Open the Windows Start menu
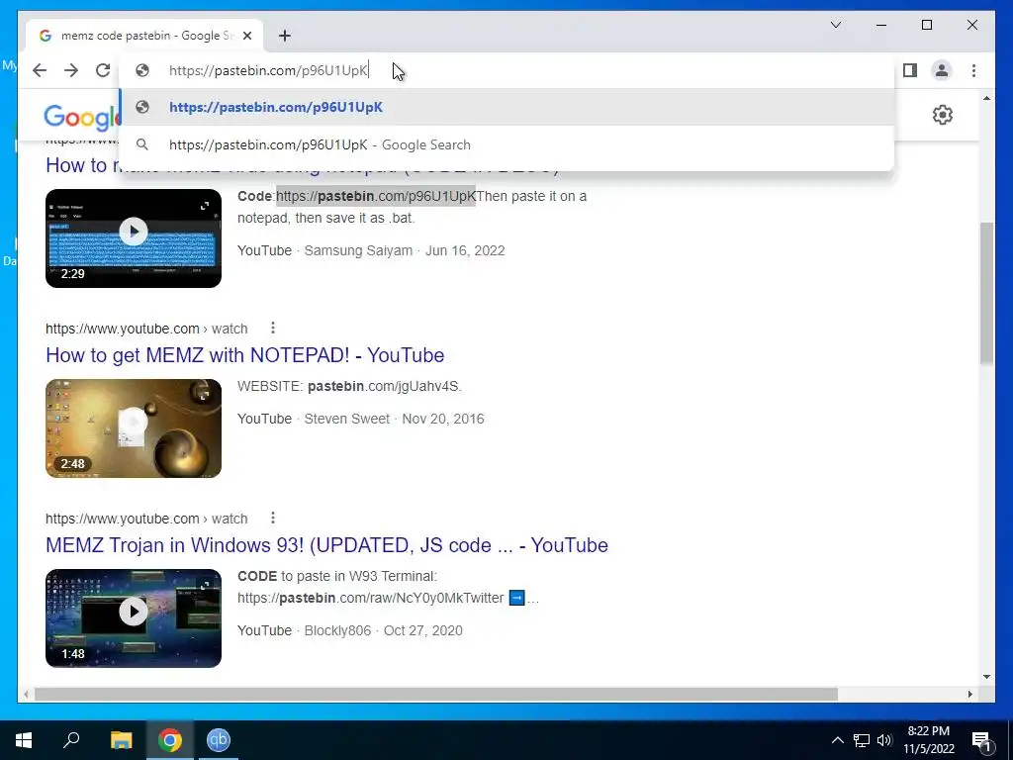 coord(24,740)
